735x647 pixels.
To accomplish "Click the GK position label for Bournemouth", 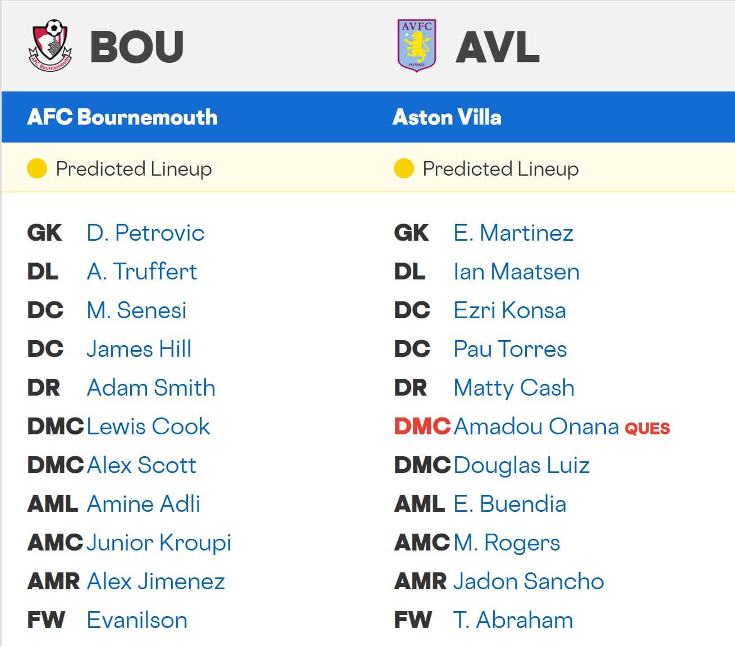I will coord(44,233).
